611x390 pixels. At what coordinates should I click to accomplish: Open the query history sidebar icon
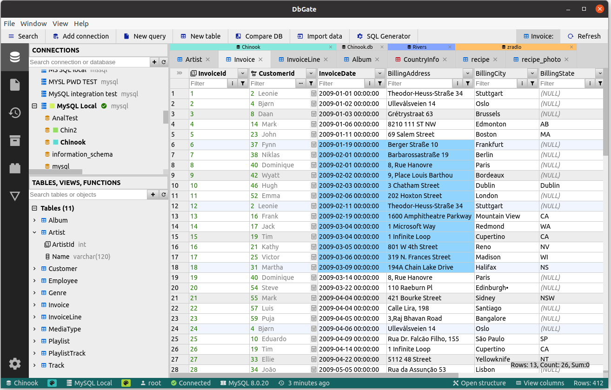point(15,112)
